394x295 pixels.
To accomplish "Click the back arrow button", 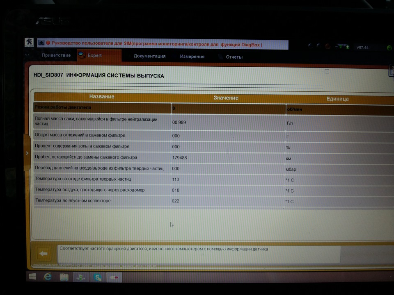I will coord(43,254).
